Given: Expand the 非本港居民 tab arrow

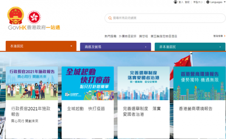Looking at the screenshot, I should coord(220,47).
